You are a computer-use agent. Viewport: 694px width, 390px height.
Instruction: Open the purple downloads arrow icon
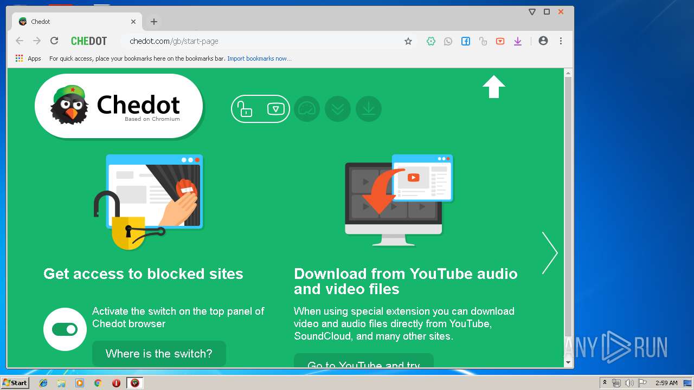click(518, 41)
